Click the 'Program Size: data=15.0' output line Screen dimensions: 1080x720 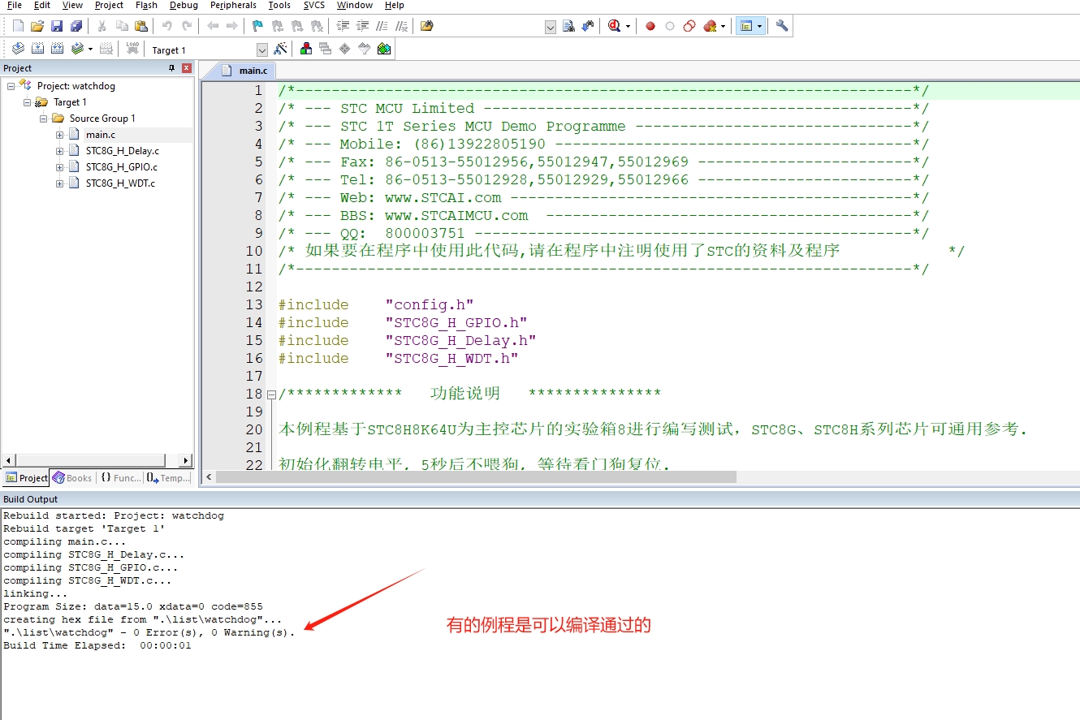(x=133, y=606)
